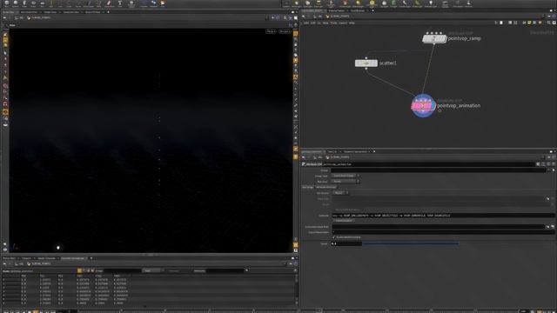Open Layout menu in network editor
The width and height of the screenshot is (557, 313).
click(x=343, y=23)
